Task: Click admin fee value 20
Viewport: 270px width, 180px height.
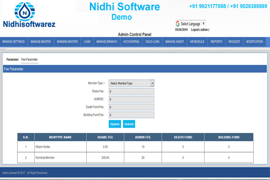Action: (x=143, y=158)
